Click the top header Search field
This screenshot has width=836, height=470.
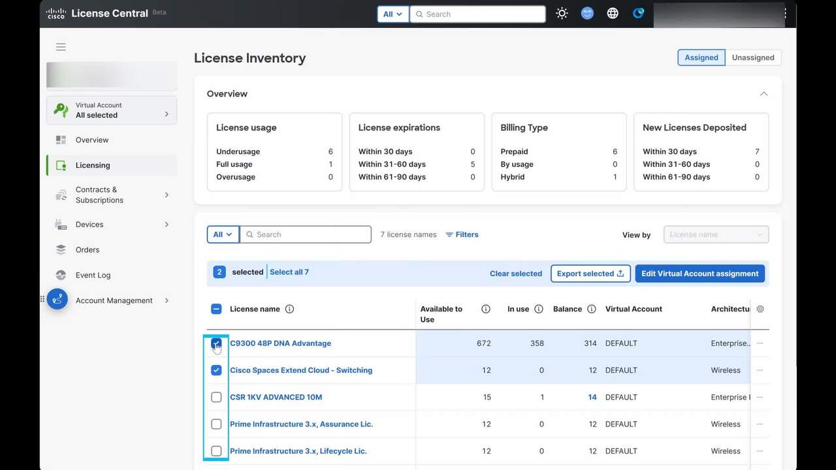(477, 14)
